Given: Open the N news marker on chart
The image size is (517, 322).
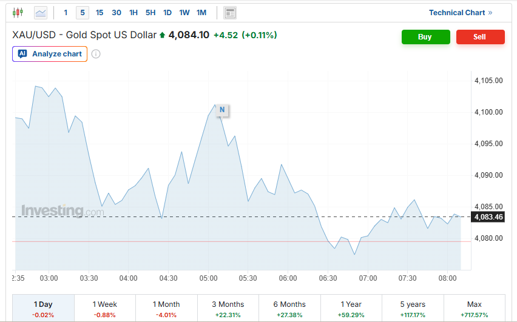Looking at the screenshot, I should click(x=222, y=110).
